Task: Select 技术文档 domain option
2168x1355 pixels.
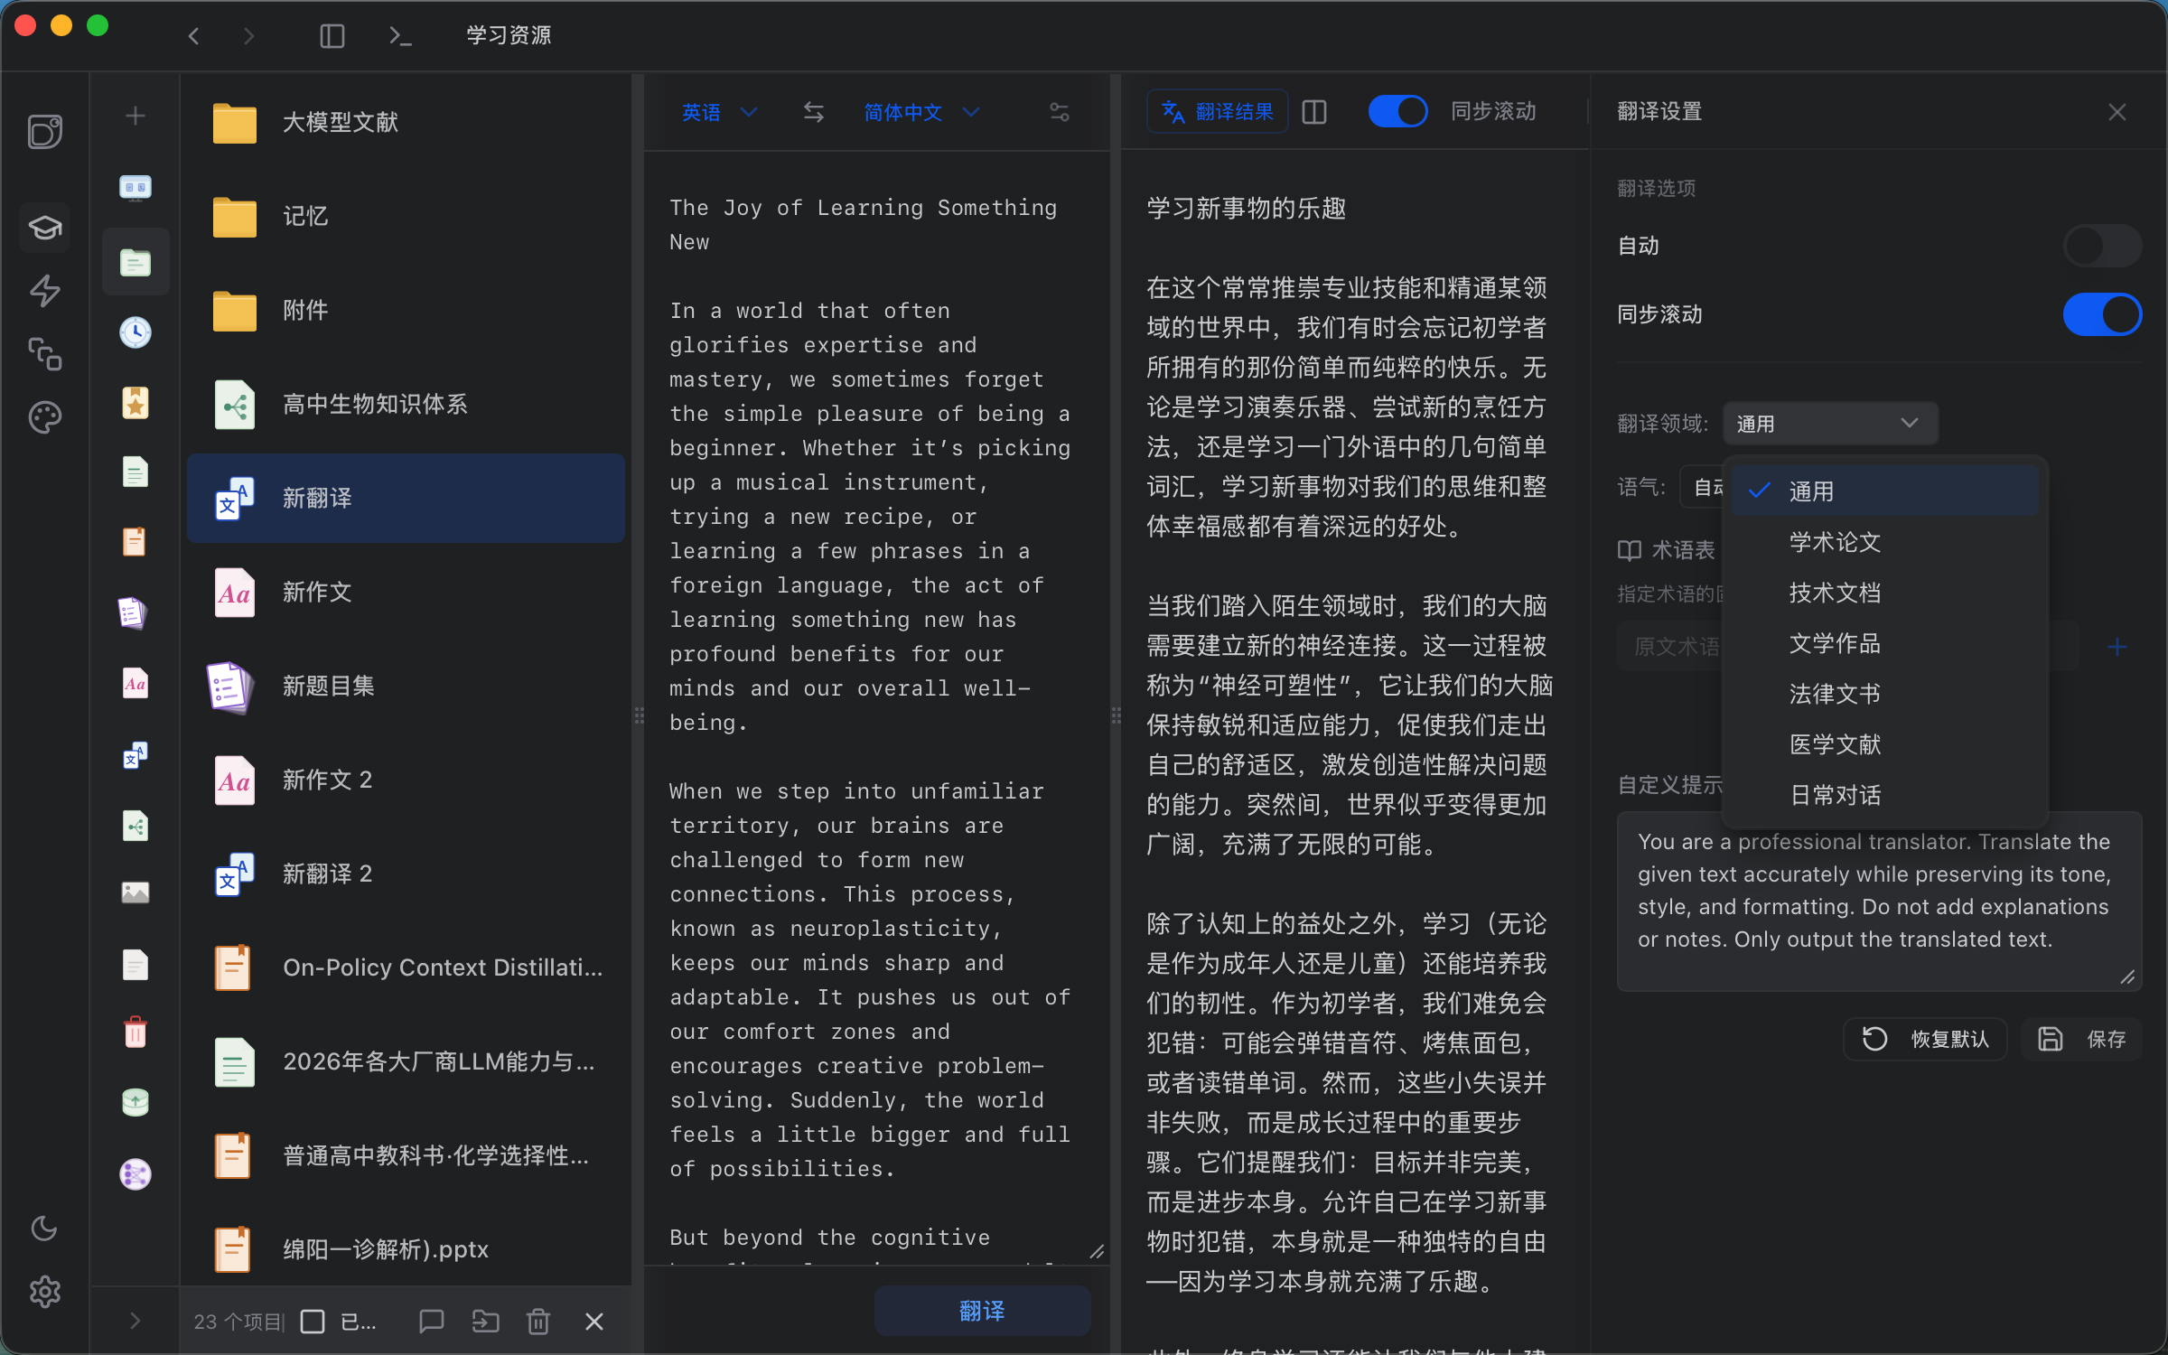Action: [x=1885, y=593]
